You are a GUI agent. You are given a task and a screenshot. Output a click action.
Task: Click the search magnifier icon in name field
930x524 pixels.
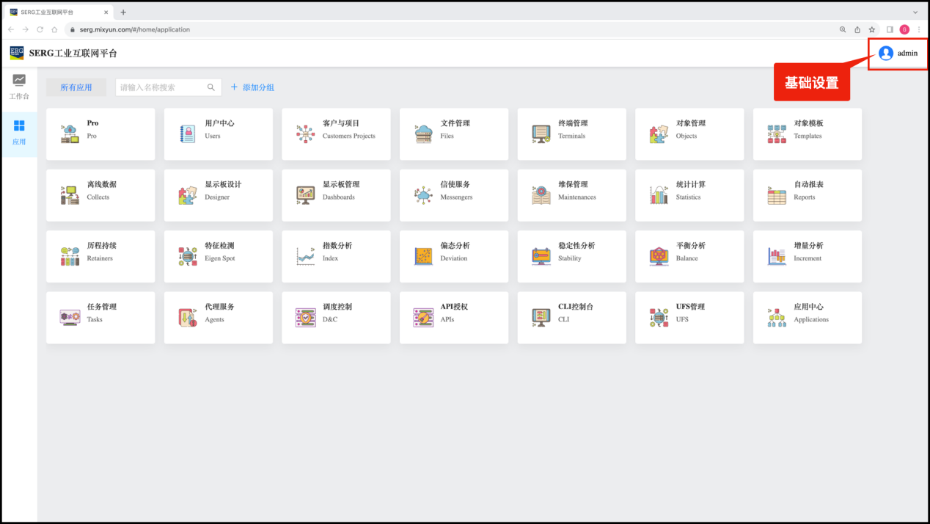211,87
